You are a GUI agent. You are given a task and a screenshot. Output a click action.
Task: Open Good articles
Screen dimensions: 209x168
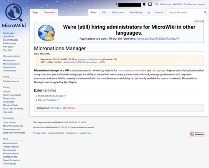[9, 122]
